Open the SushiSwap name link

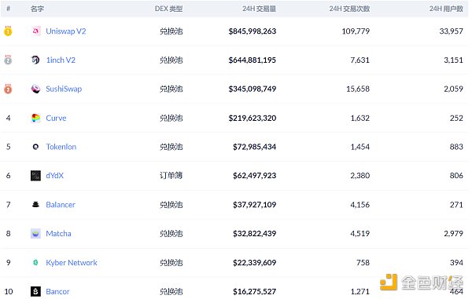click(x=64, y=89)
